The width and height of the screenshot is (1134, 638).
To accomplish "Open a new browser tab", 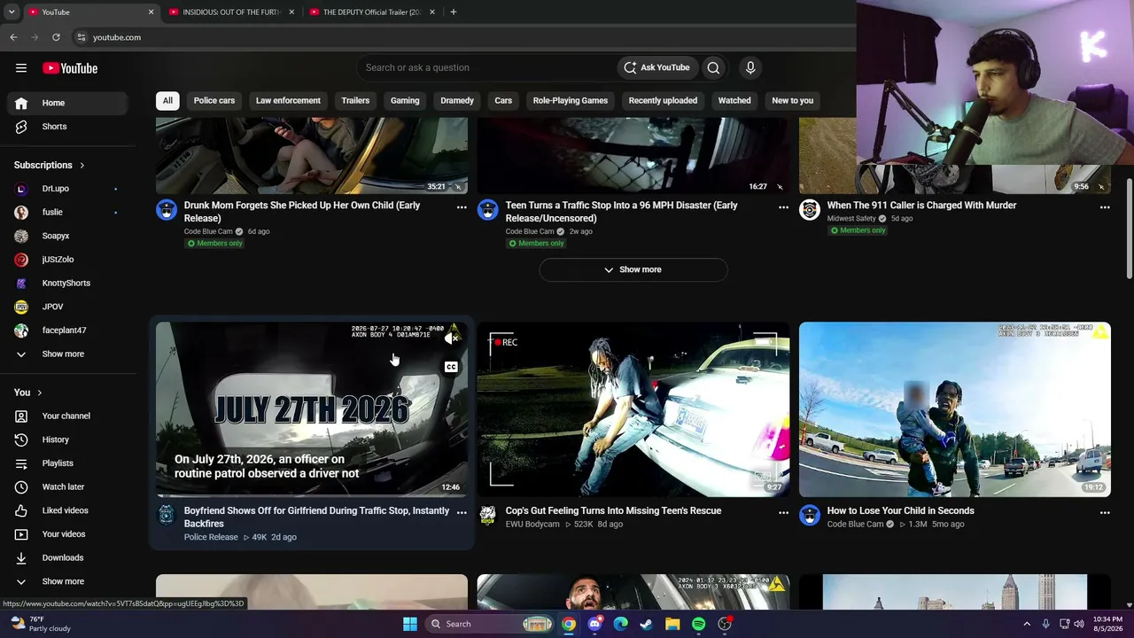I will (x=453, y=12).
